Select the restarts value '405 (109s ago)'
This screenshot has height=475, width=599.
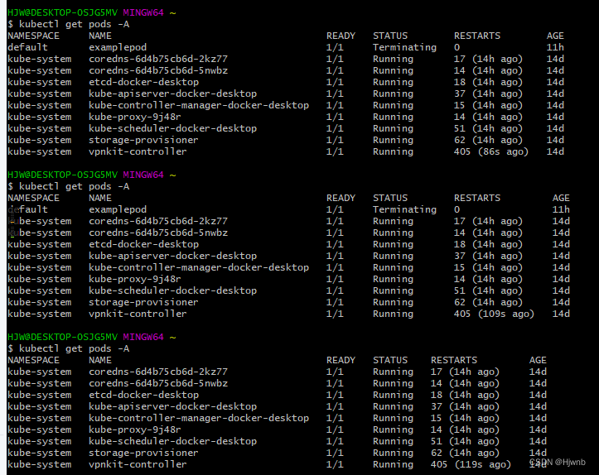(494, 314)
